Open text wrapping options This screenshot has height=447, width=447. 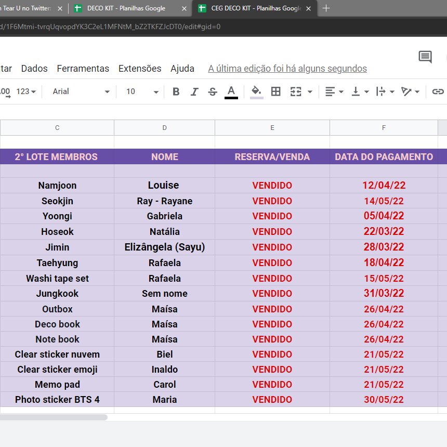click(381, 91)
